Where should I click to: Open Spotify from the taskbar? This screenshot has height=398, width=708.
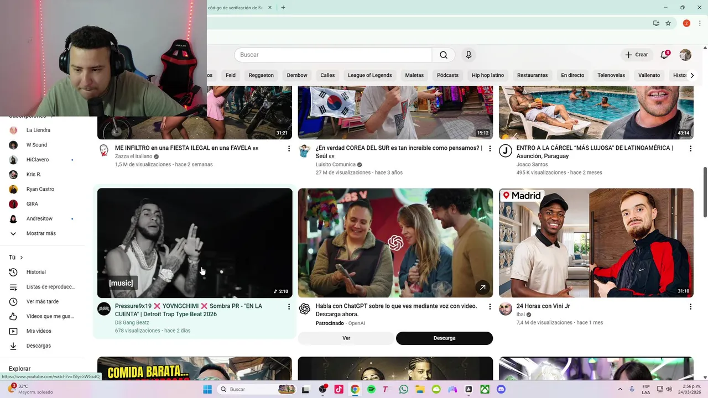pyautogui.click(x=371, y=389)
